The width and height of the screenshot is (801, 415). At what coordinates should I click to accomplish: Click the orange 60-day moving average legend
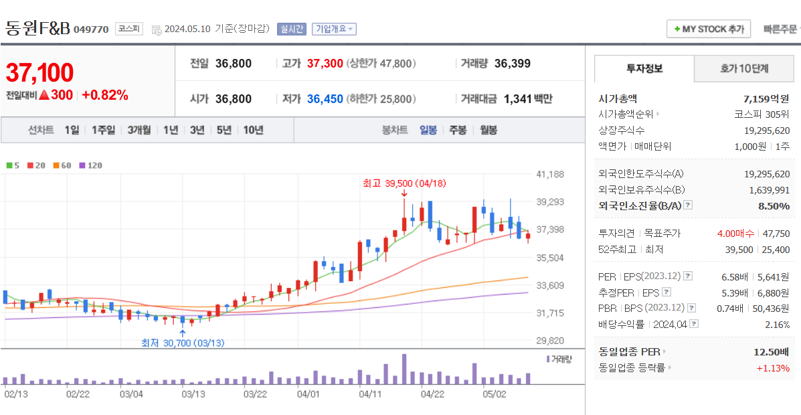(x=62, y=165)
